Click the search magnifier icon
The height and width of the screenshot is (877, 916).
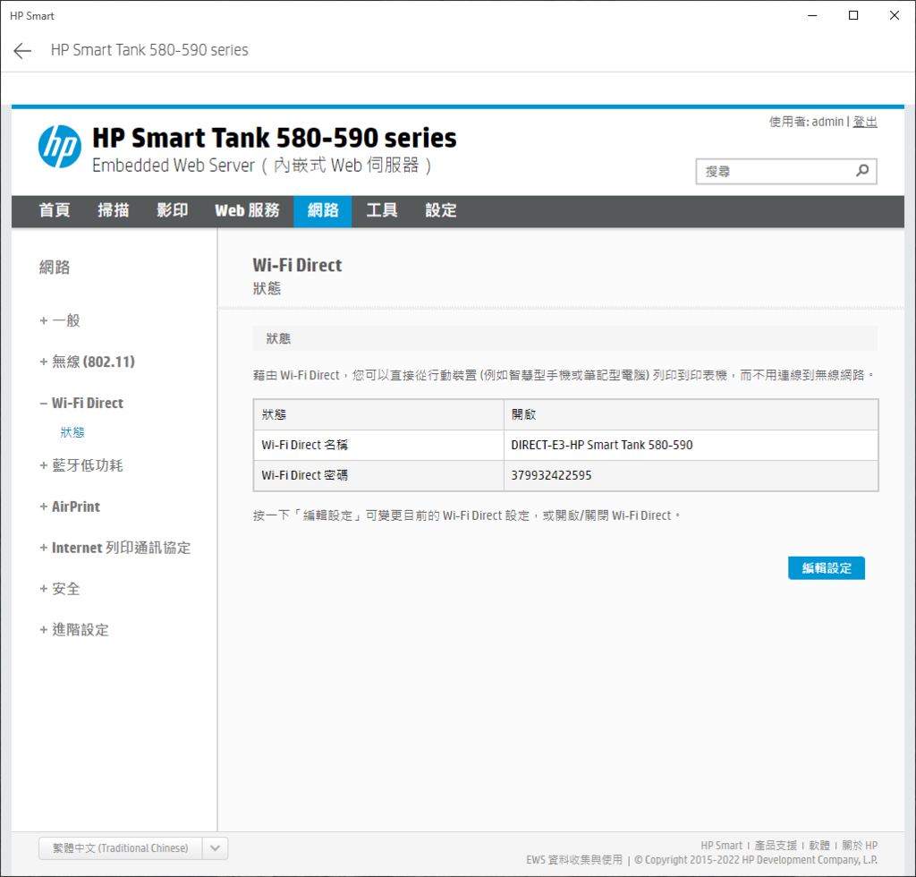point(862,171)
